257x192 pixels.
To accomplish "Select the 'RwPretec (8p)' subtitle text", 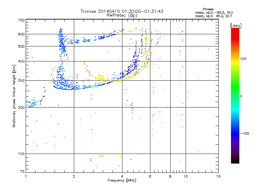I will tap(122, 15).
